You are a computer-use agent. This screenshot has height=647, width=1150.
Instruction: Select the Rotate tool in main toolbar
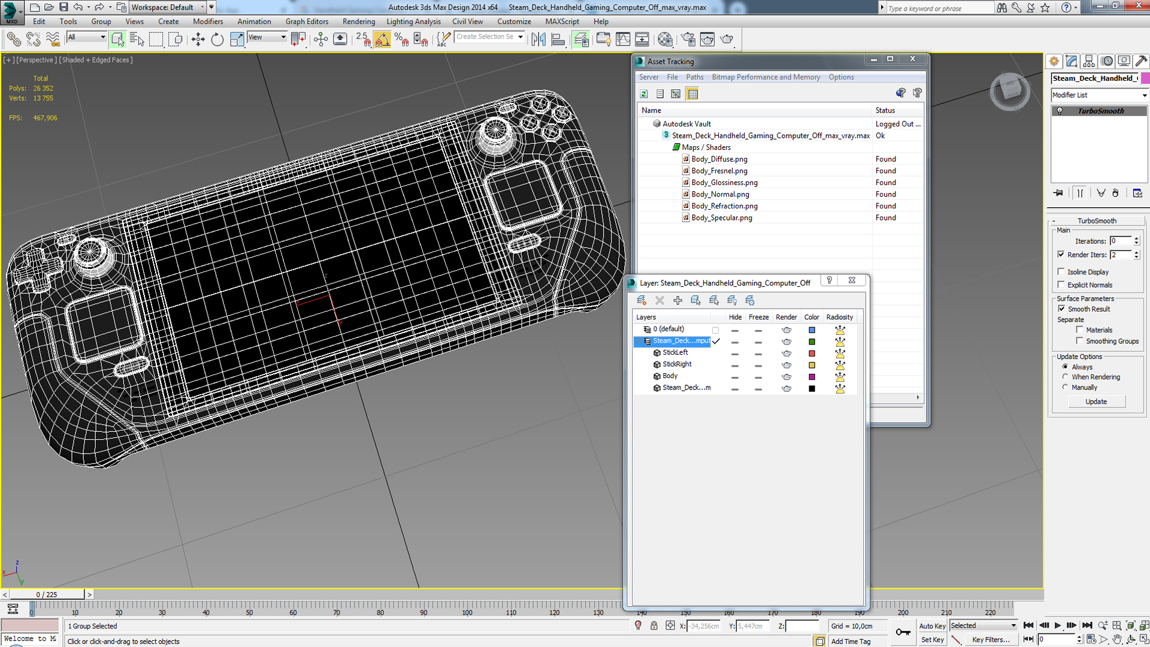click(x=217, y=40)
